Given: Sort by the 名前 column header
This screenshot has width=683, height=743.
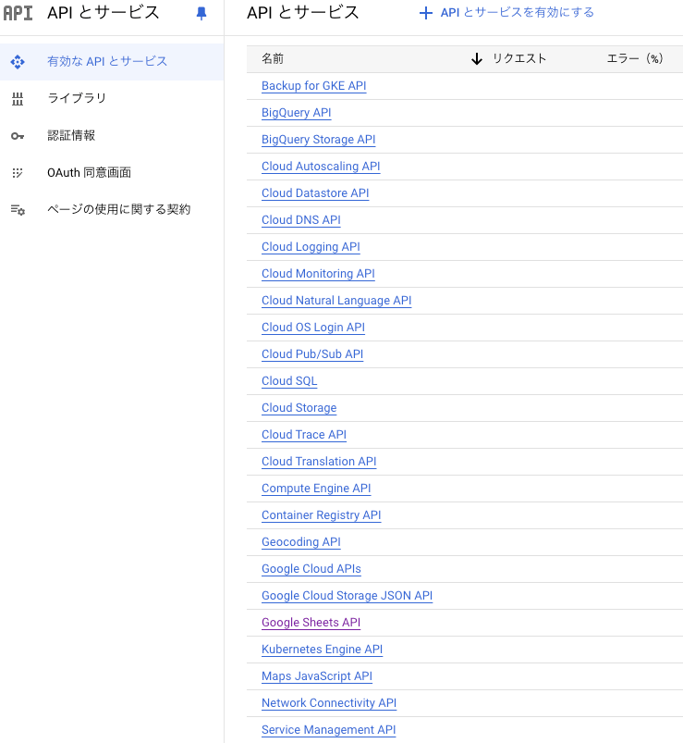Looking at the screenshot, I should pos(273,59).
